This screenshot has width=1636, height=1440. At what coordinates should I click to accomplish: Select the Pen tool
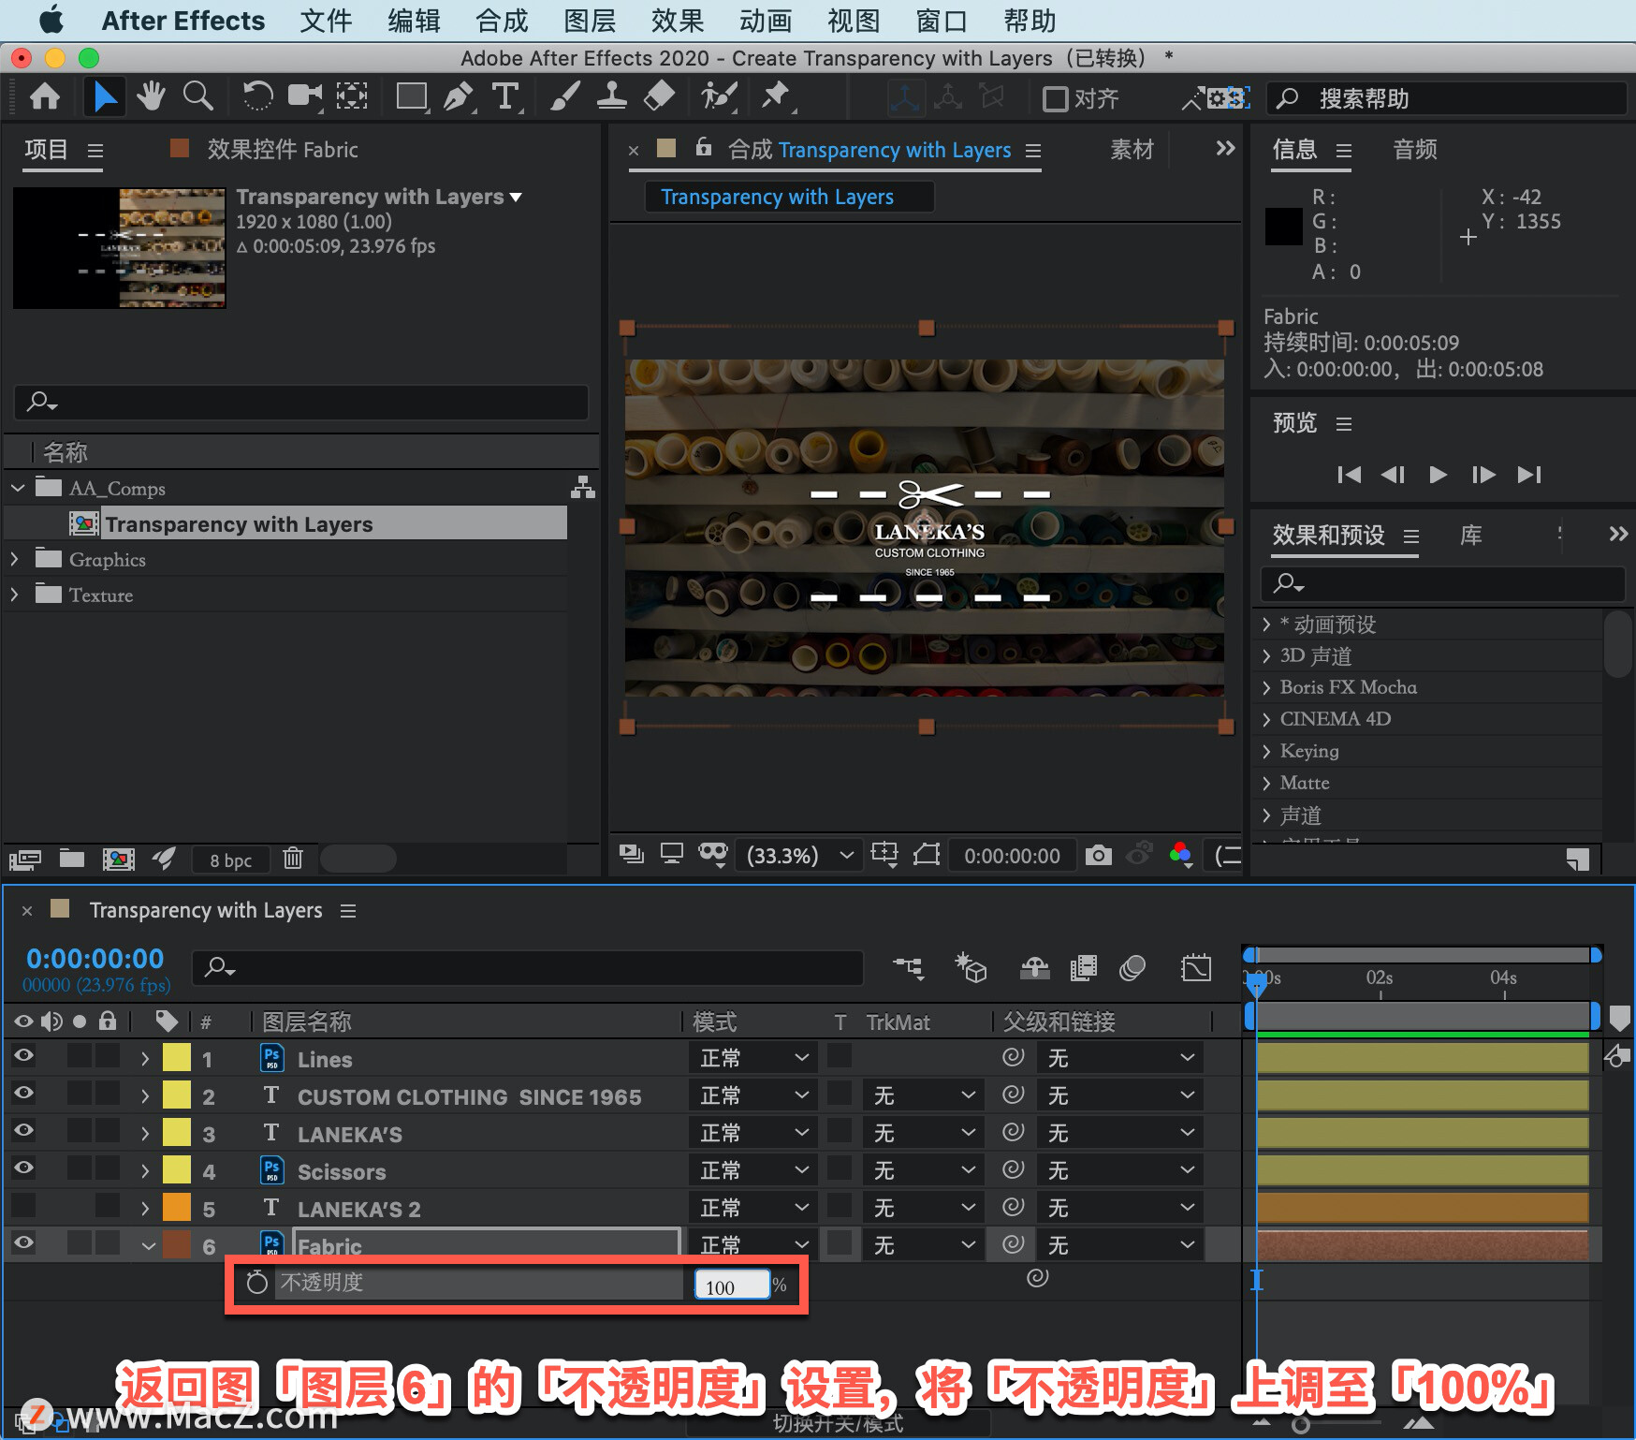click(x=459, y=96)
